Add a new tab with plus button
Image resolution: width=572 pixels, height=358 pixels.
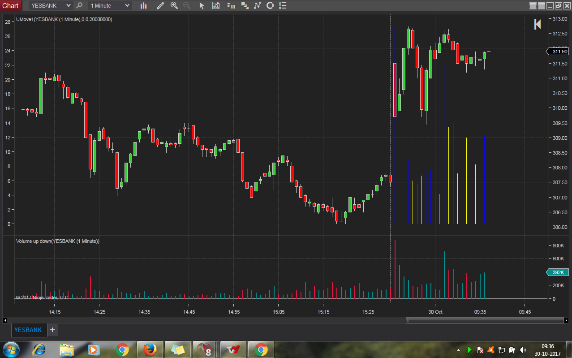52,330
